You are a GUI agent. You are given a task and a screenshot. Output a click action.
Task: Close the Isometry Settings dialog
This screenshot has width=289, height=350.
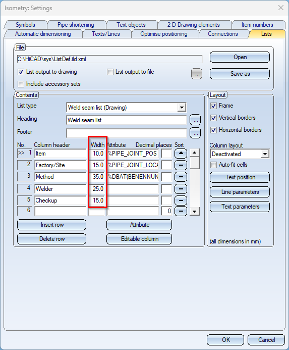click(x=281, y=8)
